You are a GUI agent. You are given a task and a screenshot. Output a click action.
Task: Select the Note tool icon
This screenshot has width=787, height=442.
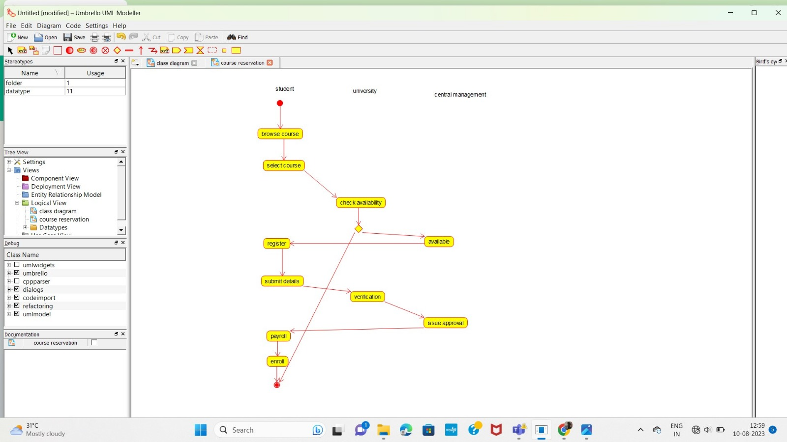[46, 51]
